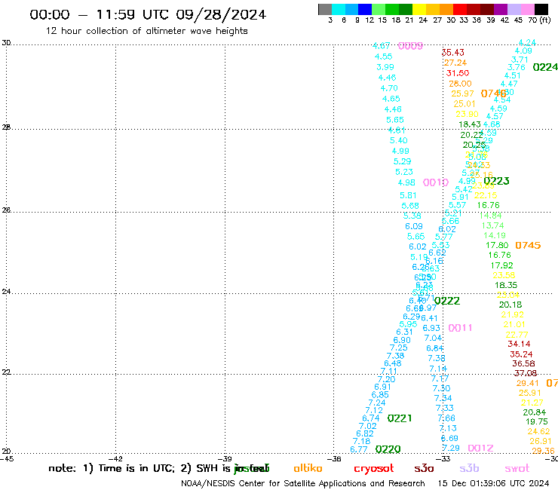Click the wave height value "4.24"
The image size is (558, 490).
[527, 42]
